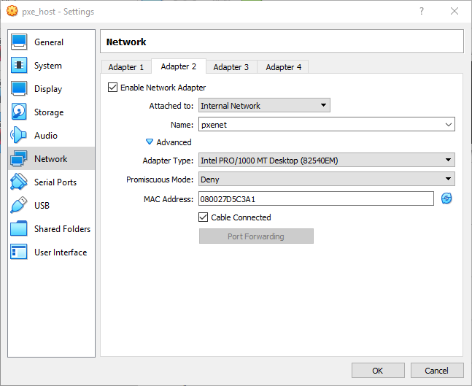Expand the network Name combo box arrow
The height and width of the screenshot is (386, 472).
[x=449, y=124]
